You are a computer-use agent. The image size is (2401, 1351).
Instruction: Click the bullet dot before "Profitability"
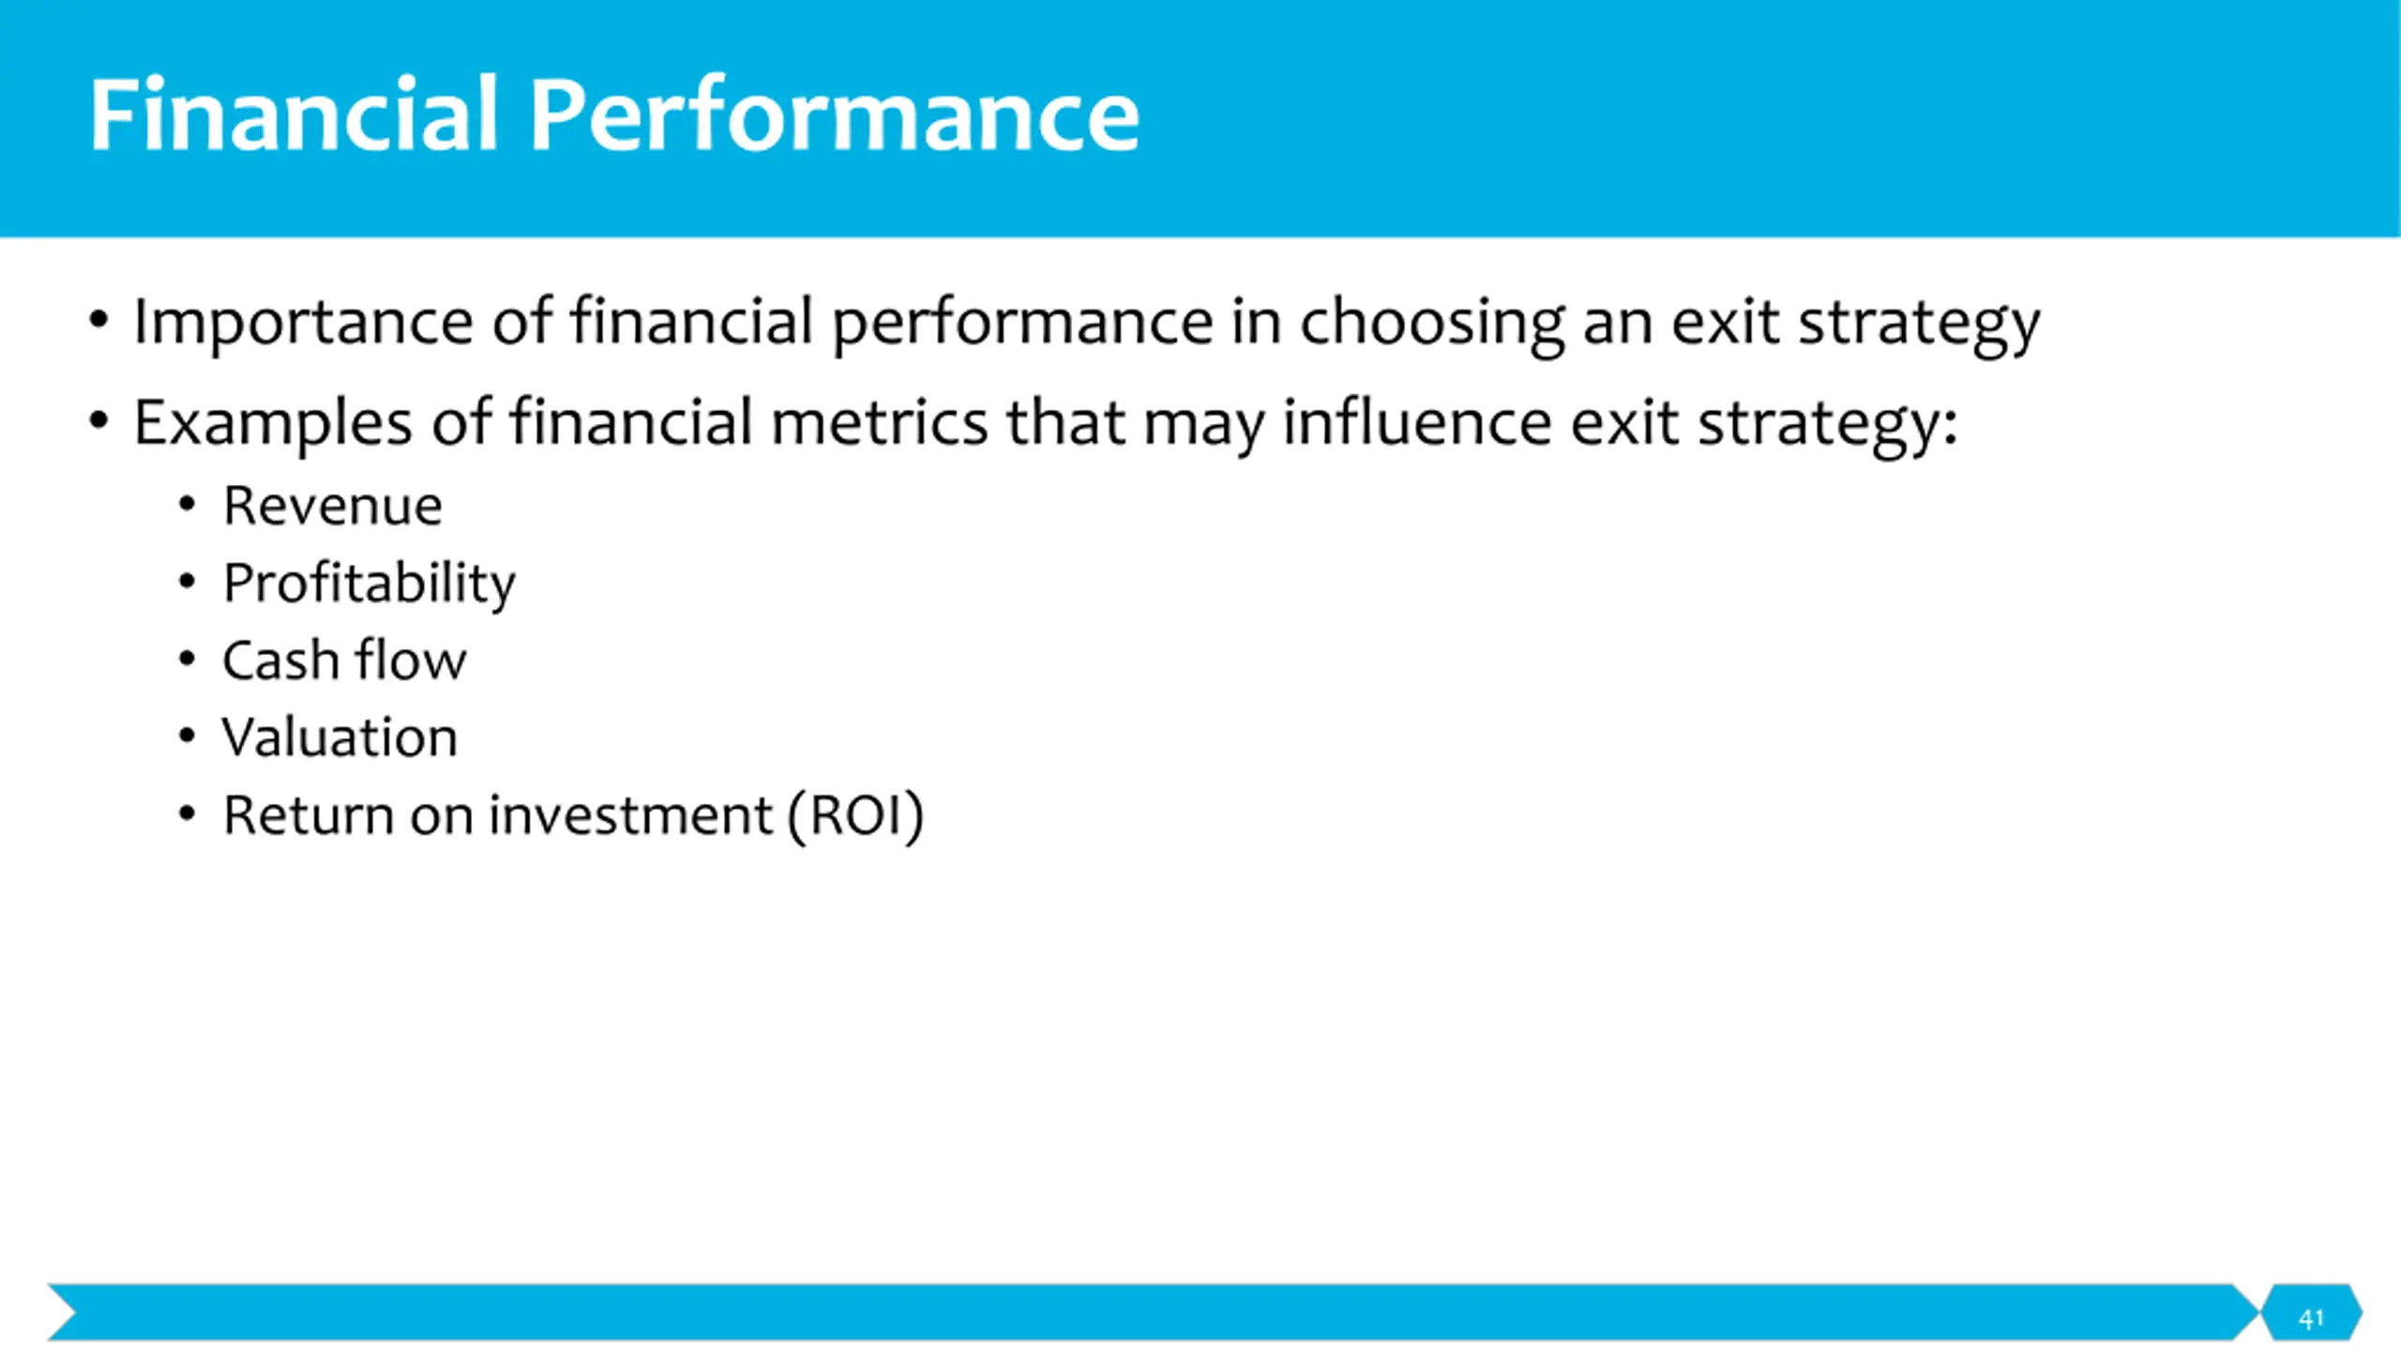click(x=188, y=582)
